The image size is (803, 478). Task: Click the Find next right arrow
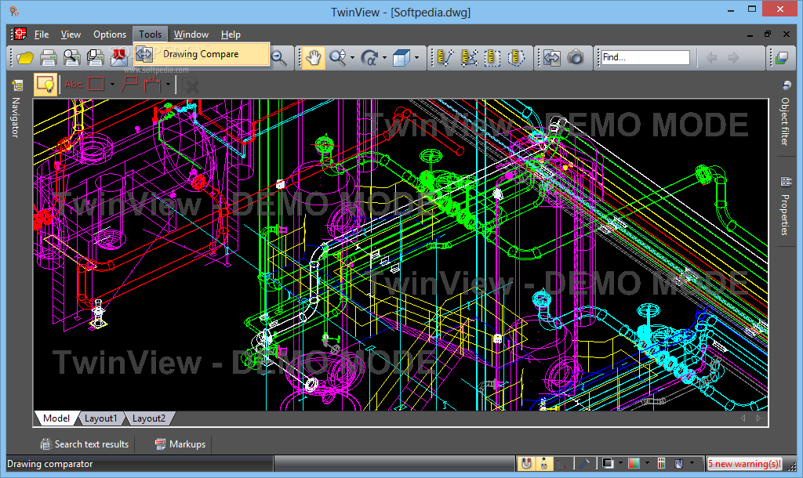[x=734, y=57]
